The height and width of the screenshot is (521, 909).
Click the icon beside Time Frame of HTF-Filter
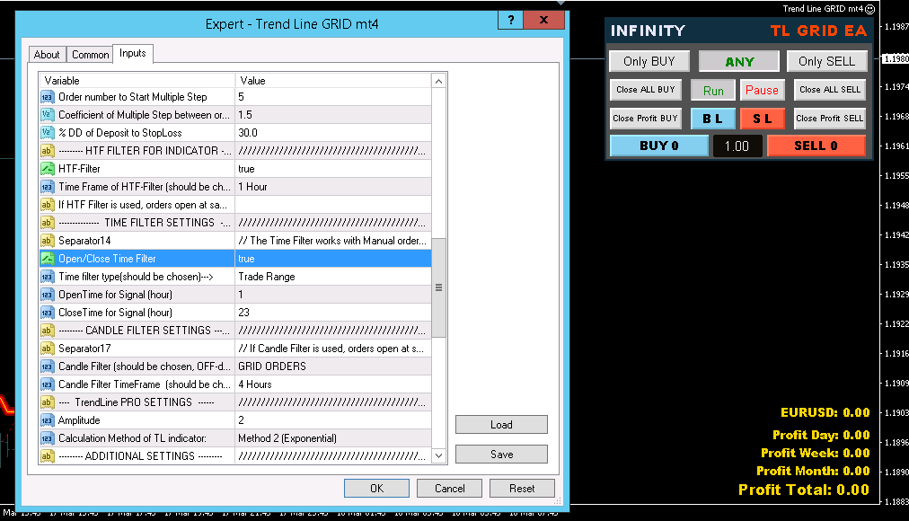pos(48,187)
